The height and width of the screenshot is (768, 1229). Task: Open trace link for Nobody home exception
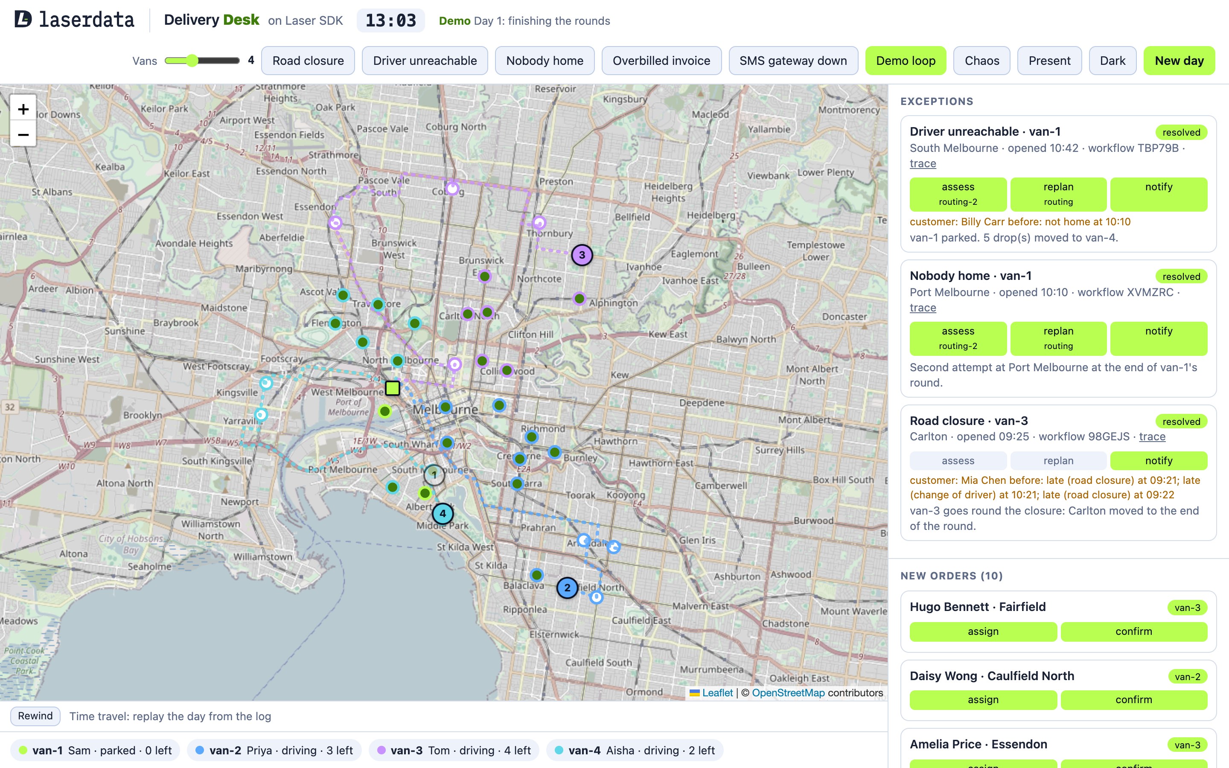[x=922, y=308]
